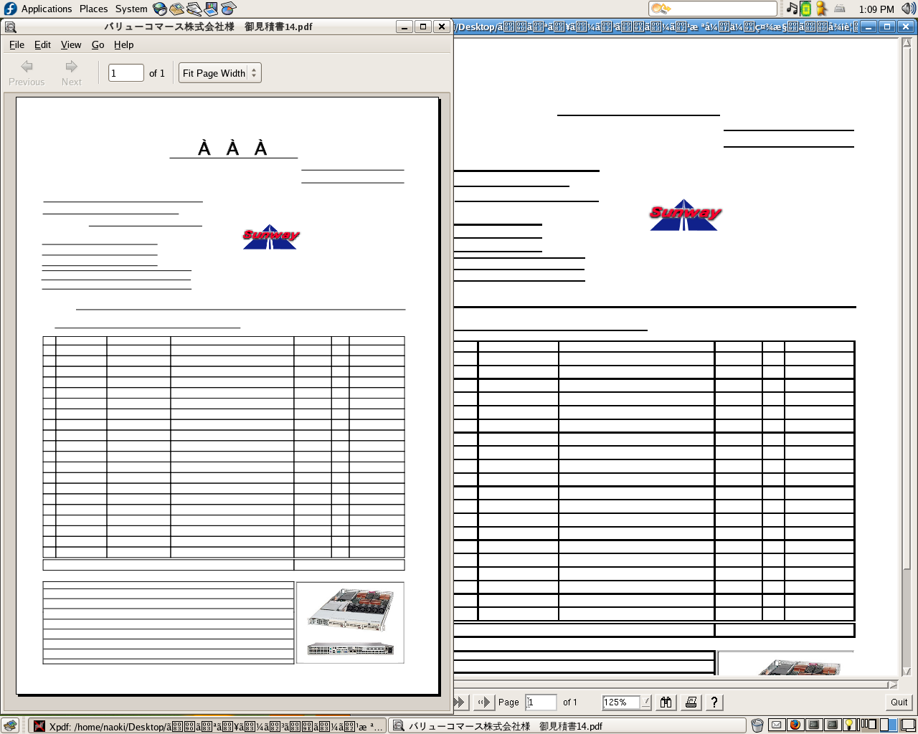
Task: Open the View menu in Evince
Action: click(71, 44)
